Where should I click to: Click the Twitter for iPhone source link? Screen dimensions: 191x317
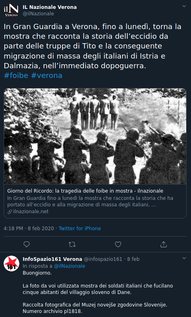click(x=80, y=229)
